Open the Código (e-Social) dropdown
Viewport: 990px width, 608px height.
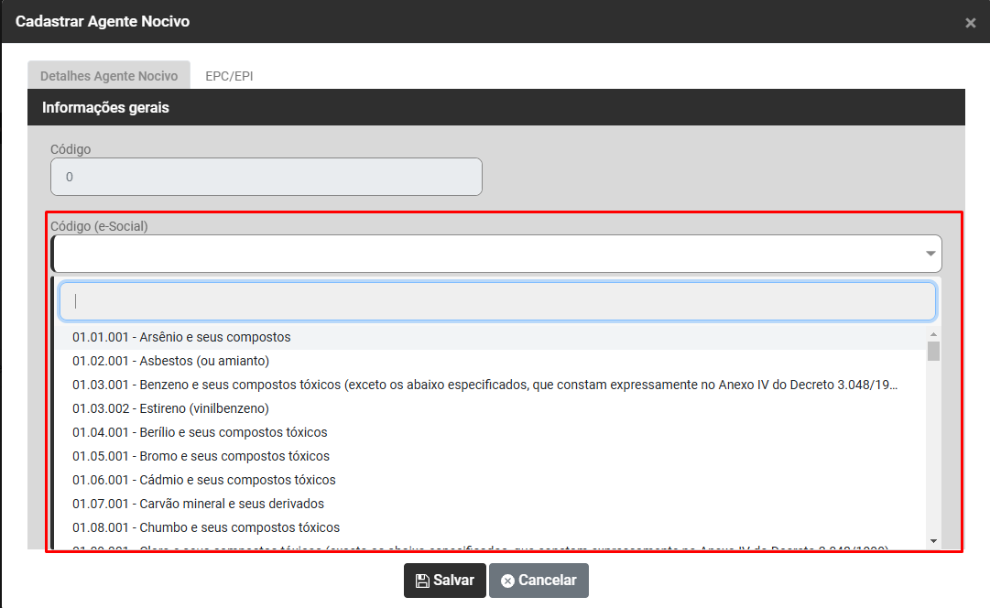[496, 254]
